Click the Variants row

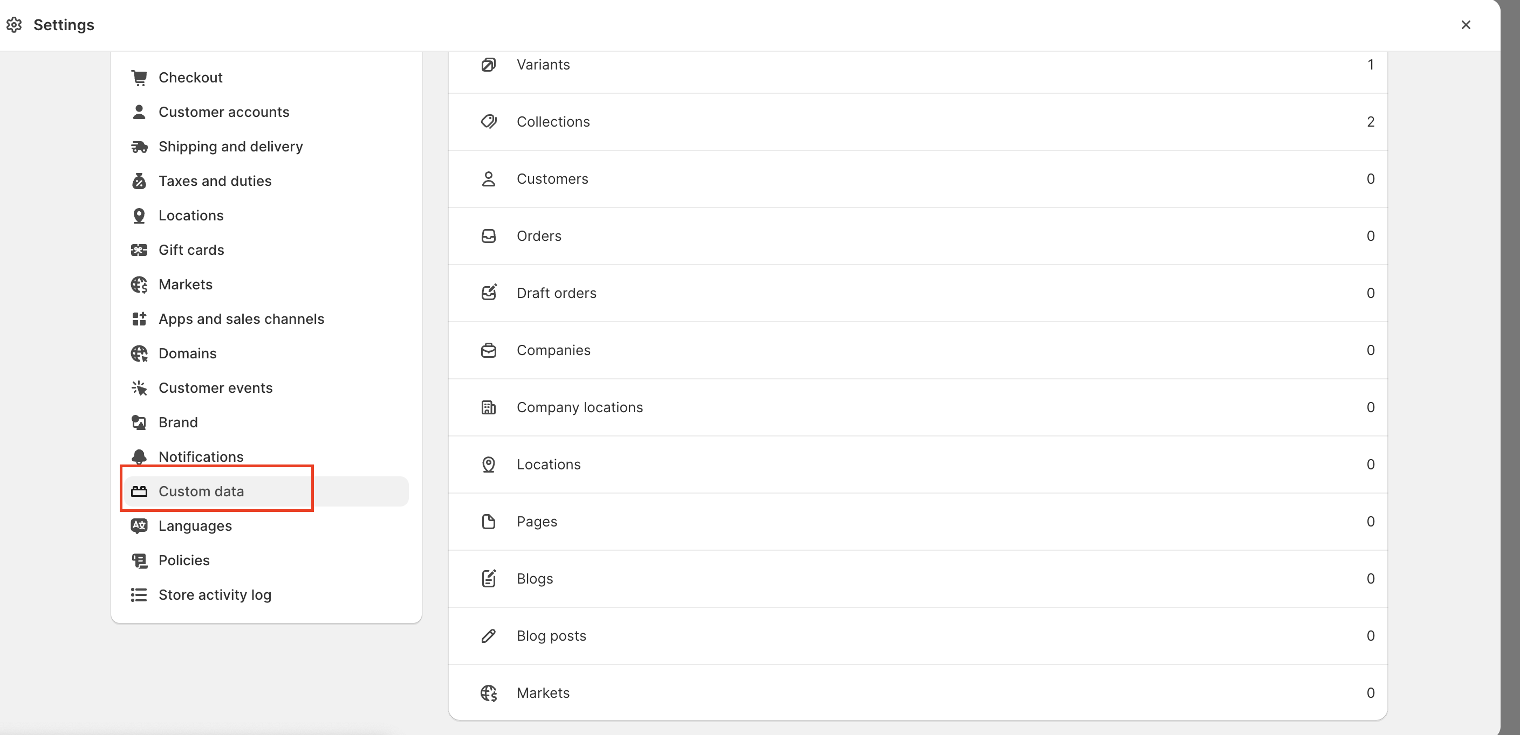pos(917,65)
